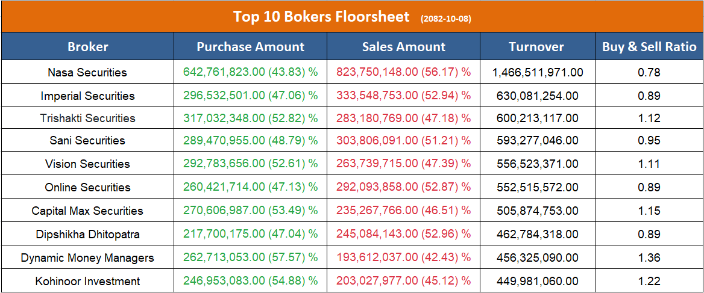Click the Kohinoor Investment broker cell
This screenshot has height=293, width=704.
tap(87, 282)
